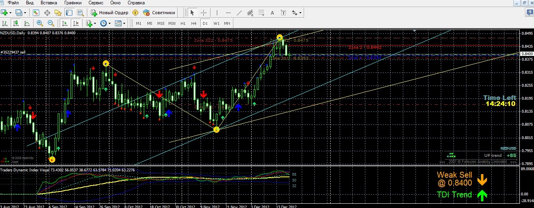Select the Fibonacci retracement tool
Image resolution: width=534 pixels, height=208 pixels.
(261, 13)
